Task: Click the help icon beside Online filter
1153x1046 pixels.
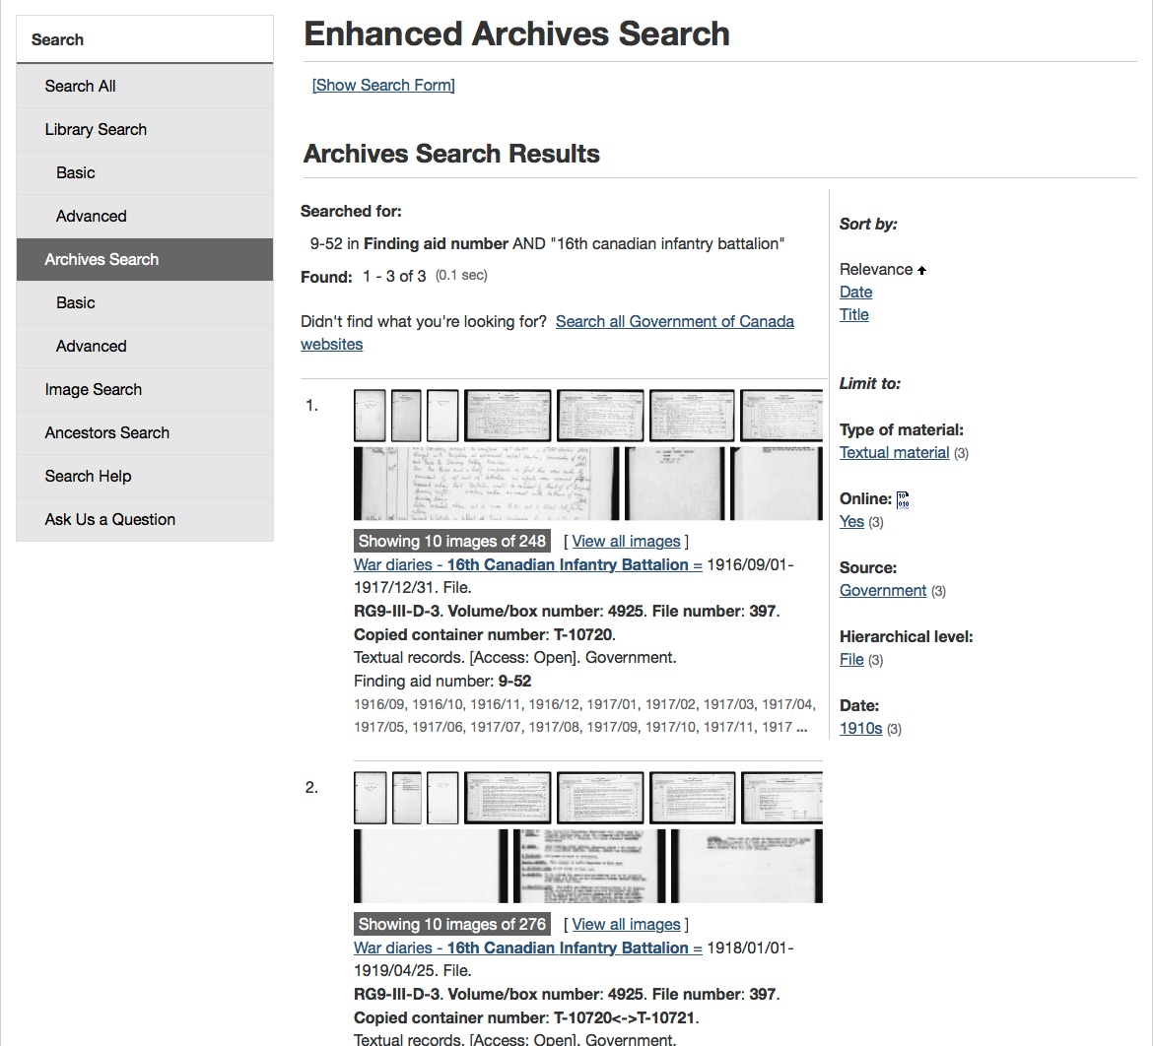Action: [903, 499]
